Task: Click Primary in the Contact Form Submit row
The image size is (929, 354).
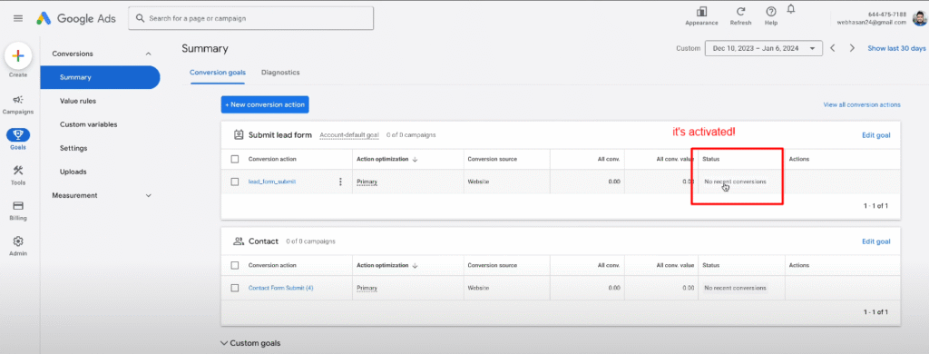Action: pyautogui.click(x=367, y=288)
